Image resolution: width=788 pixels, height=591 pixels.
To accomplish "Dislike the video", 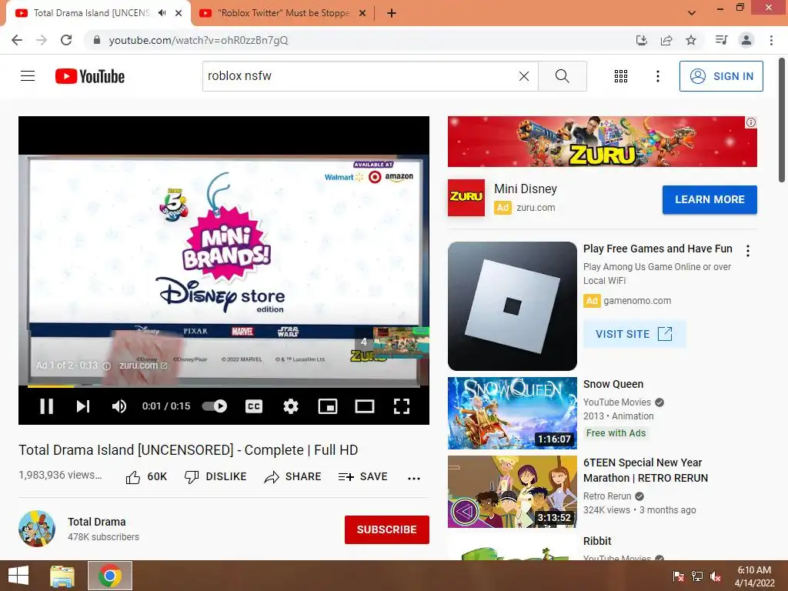I will pos(215,477).
